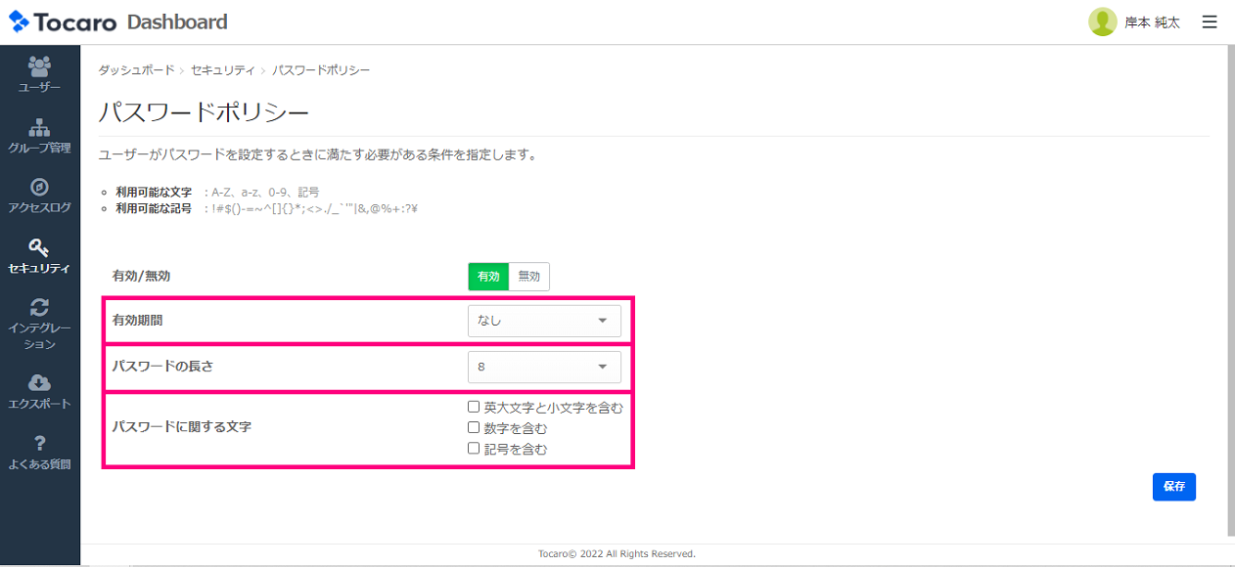This screenshot has height=567, width=1235.
Task: Select the 無効 option
Action: (529, 277)
